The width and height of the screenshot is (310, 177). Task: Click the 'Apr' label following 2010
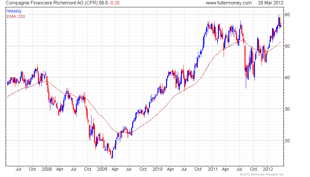pos(170,169)
